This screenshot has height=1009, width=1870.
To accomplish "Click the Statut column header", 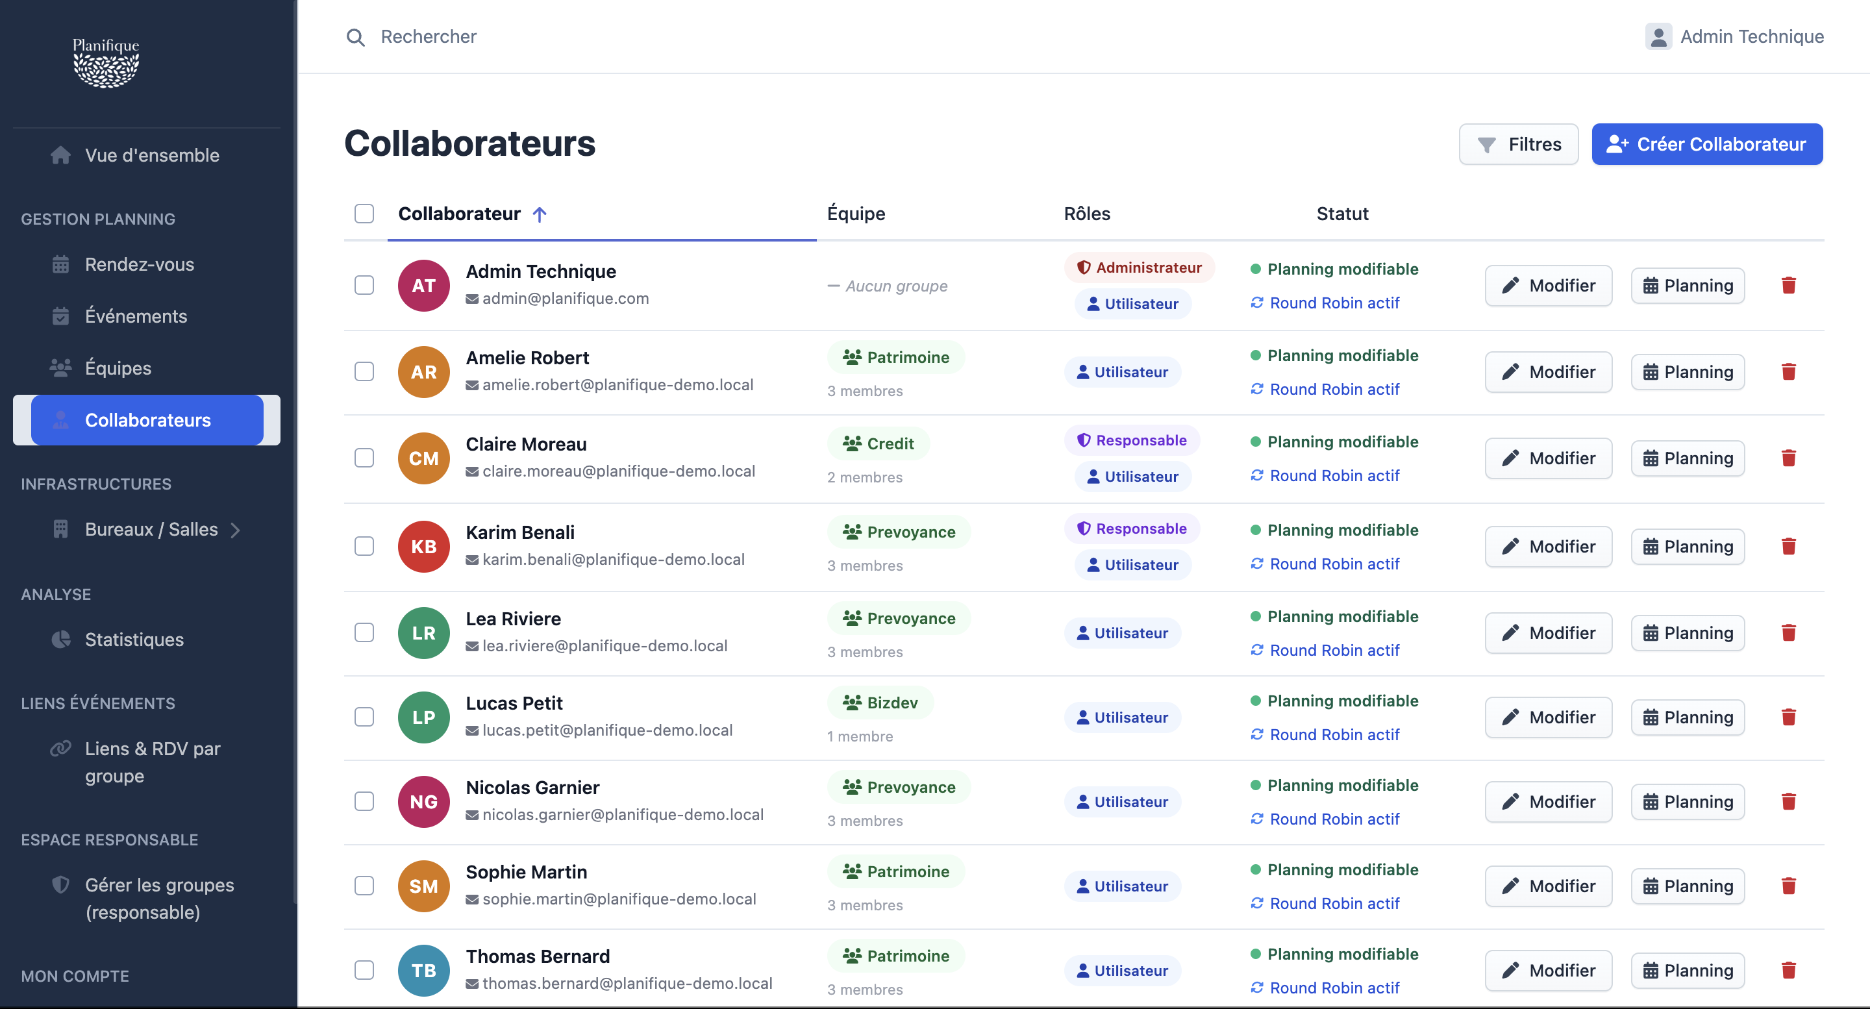I will 1342,214.
